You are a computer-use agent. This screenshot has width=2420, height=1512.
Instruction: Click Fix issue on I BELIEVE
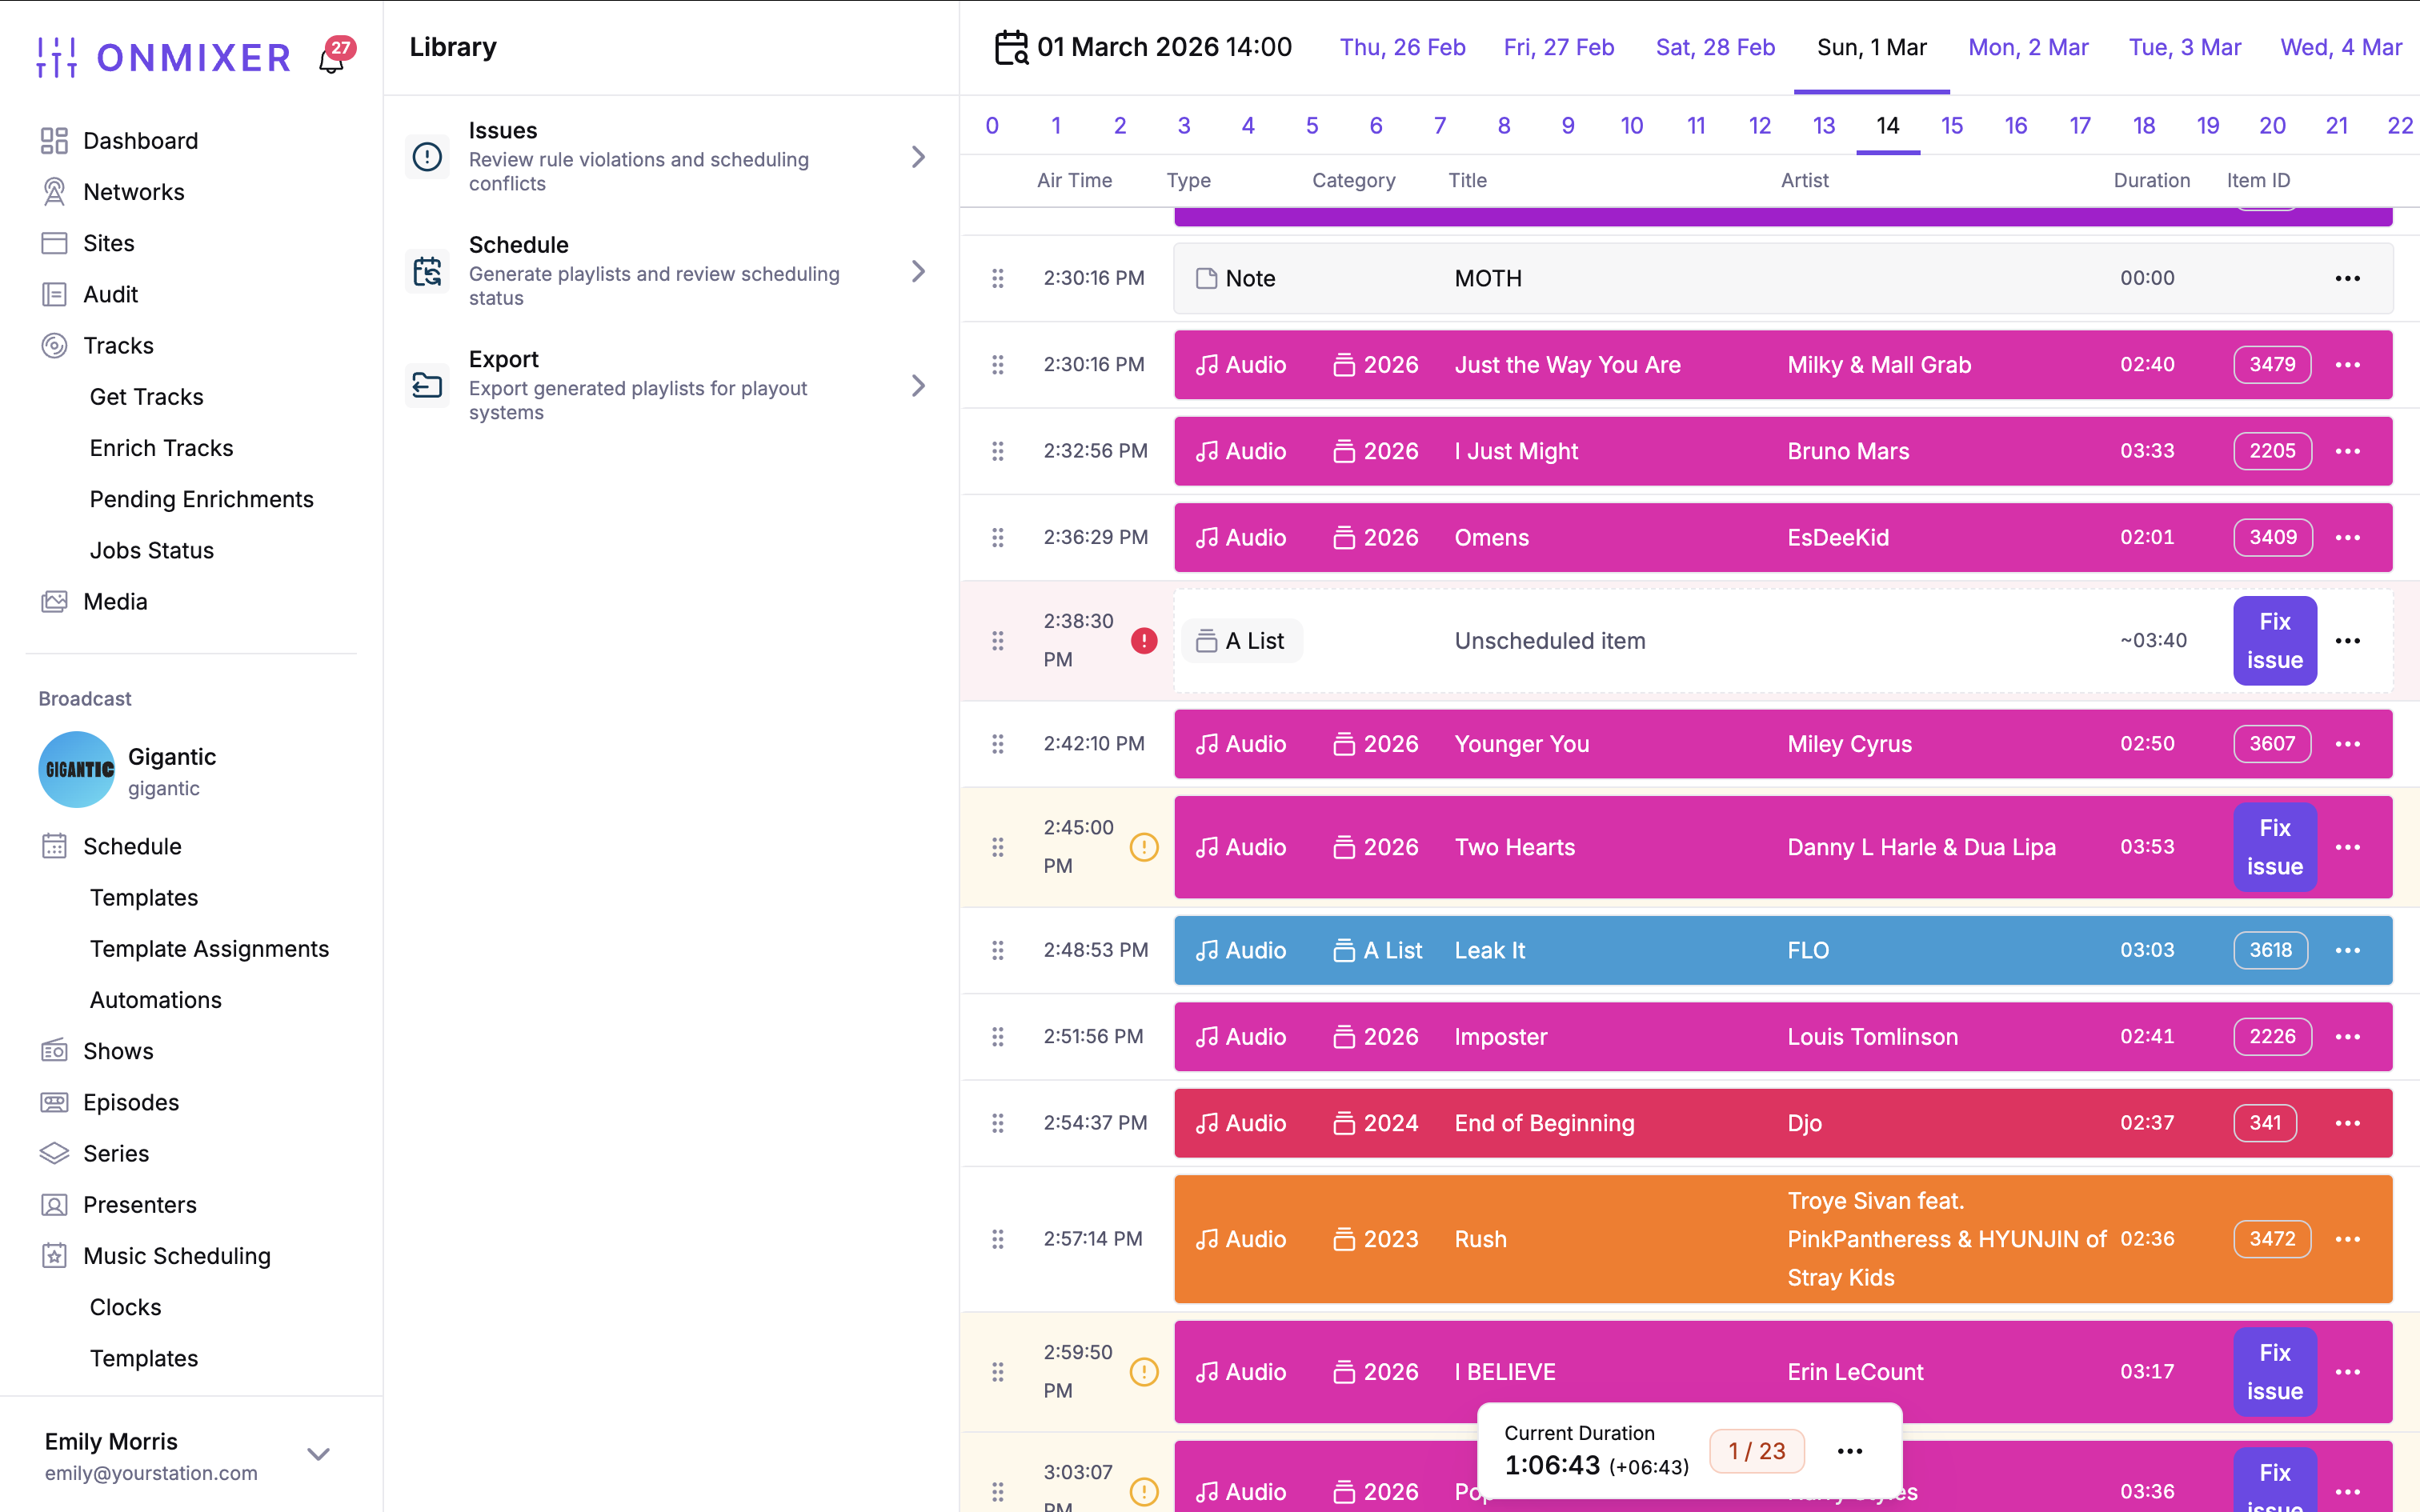coord(2274,1372)
